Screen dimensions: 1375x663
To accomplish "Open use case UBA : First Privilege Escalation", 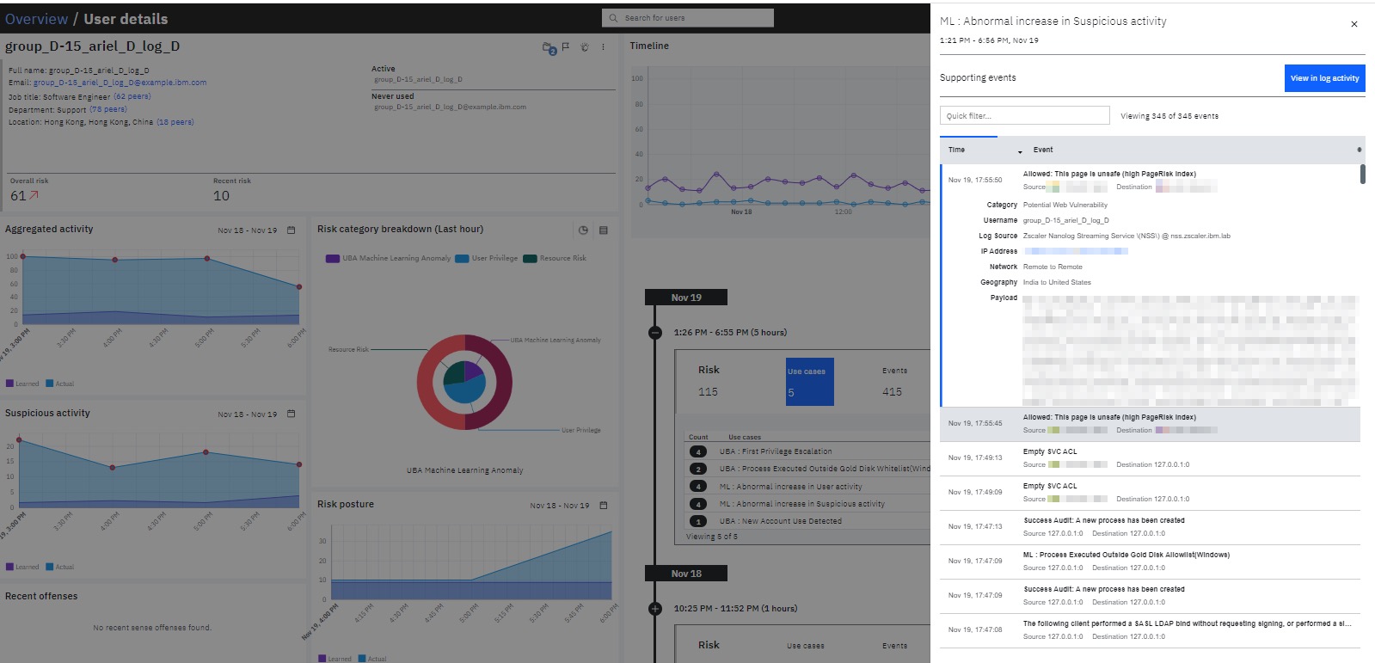I will coord(775,451).
